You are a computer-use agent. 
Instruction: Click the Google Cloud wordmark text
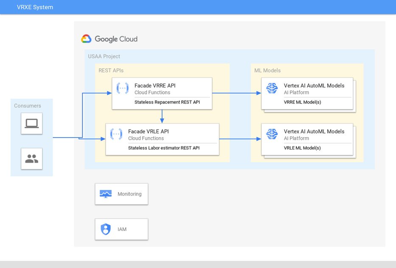(116, 39)
